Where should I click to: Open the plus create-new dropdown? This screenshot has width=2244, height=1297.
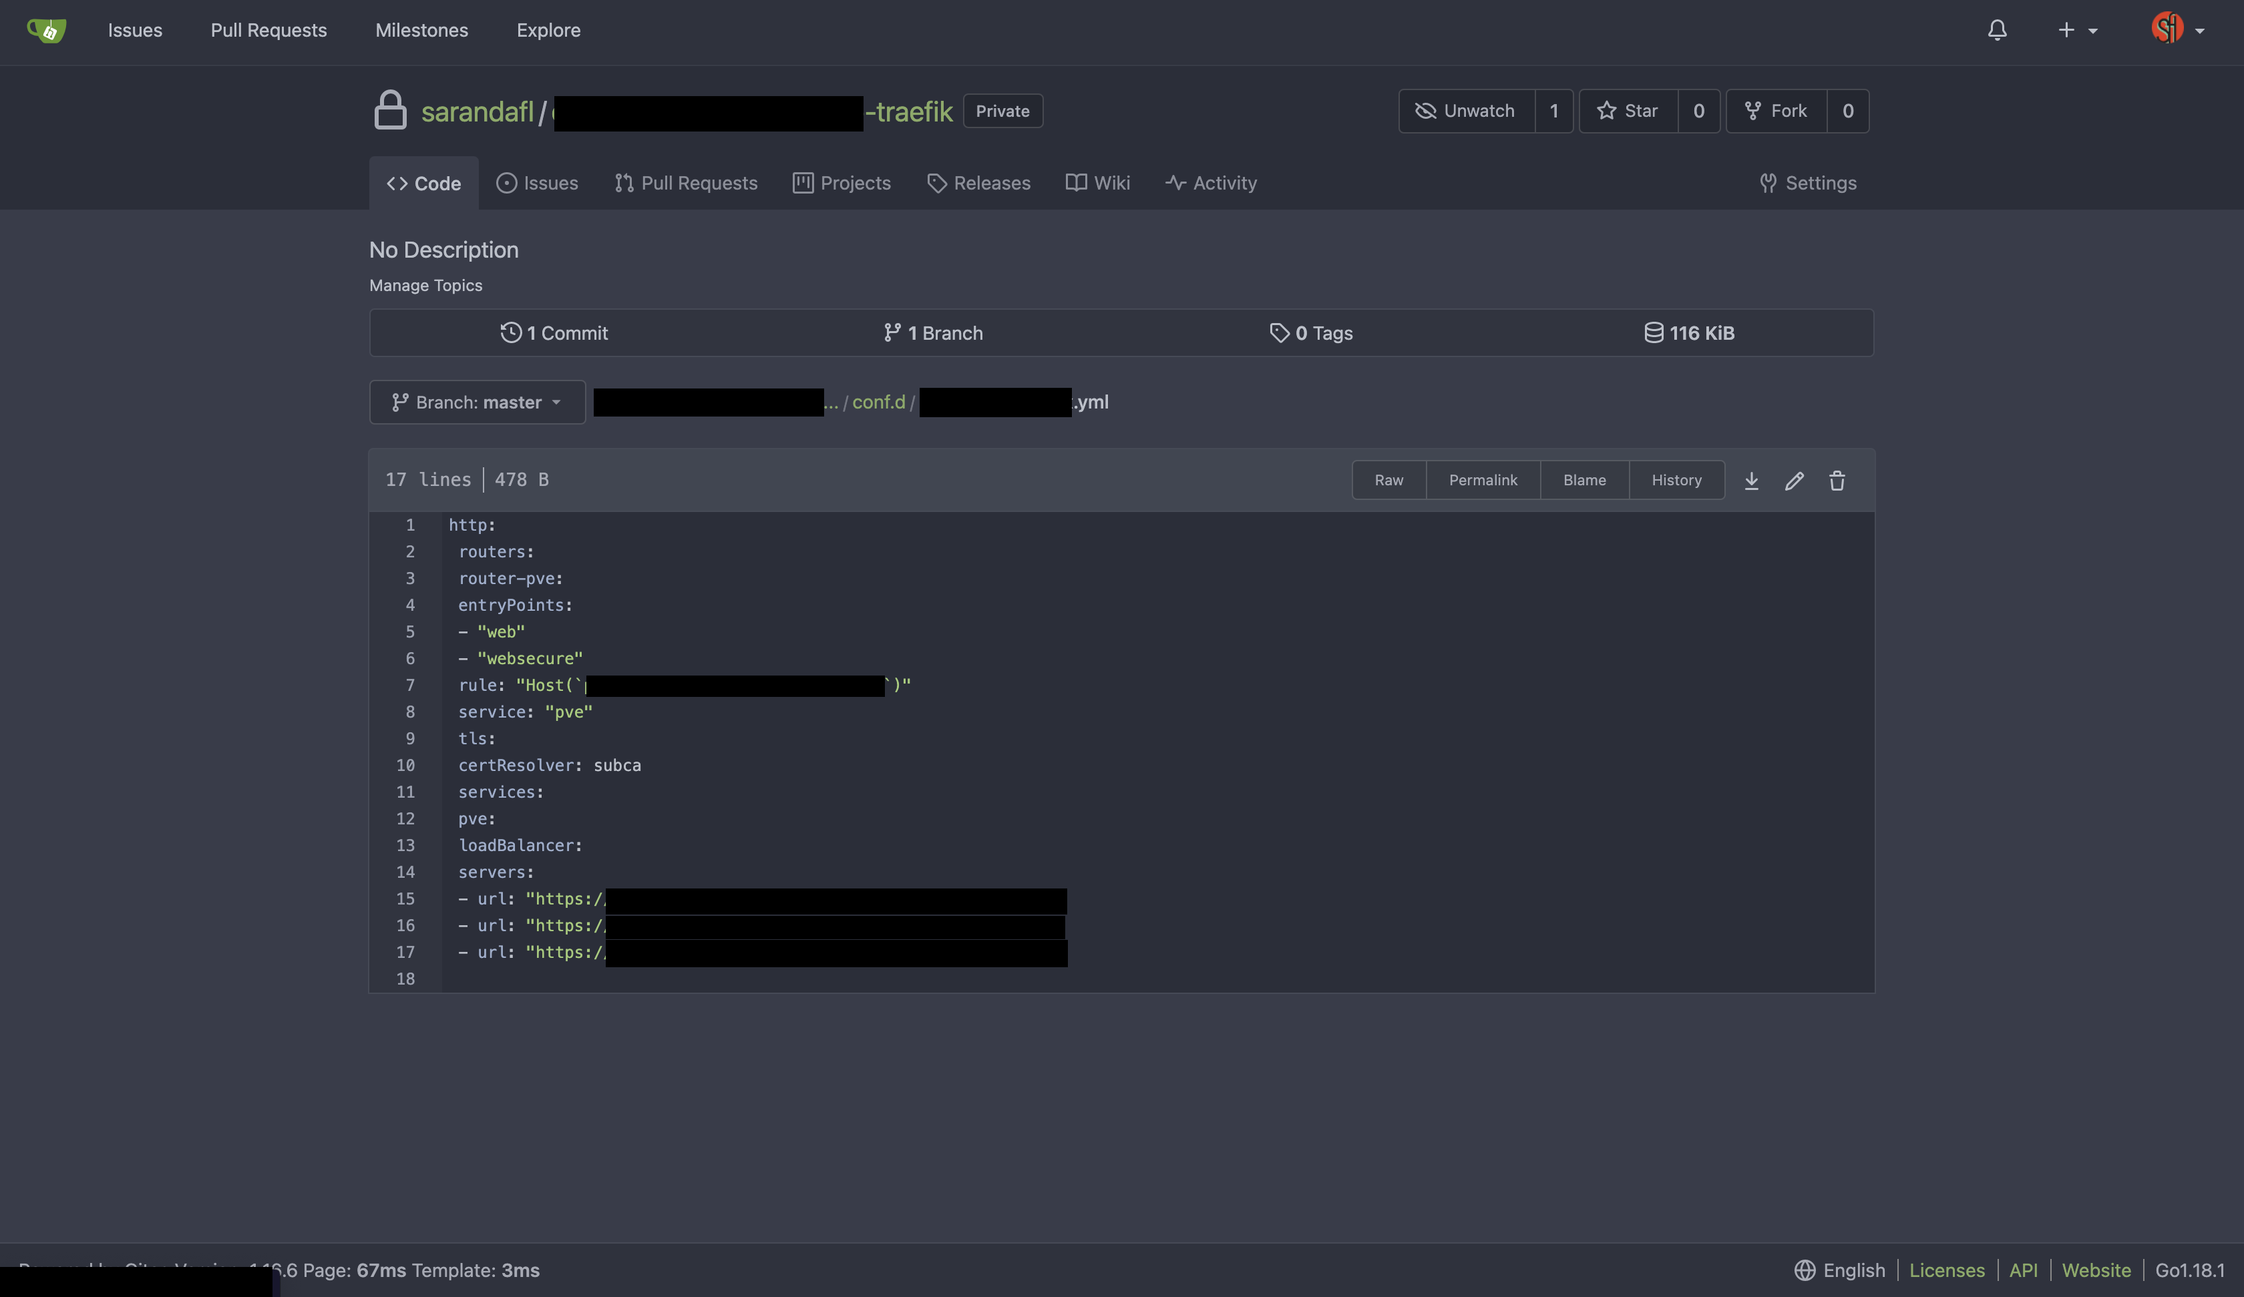(2076, 30)
